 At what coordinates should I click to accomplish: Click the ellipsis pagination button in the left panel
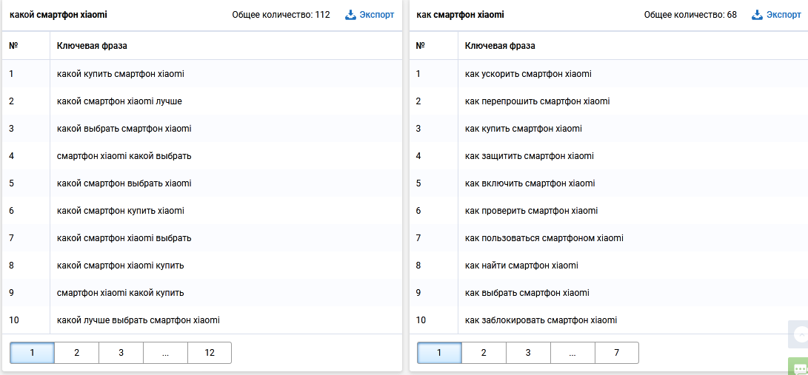(x=165, y=353)
